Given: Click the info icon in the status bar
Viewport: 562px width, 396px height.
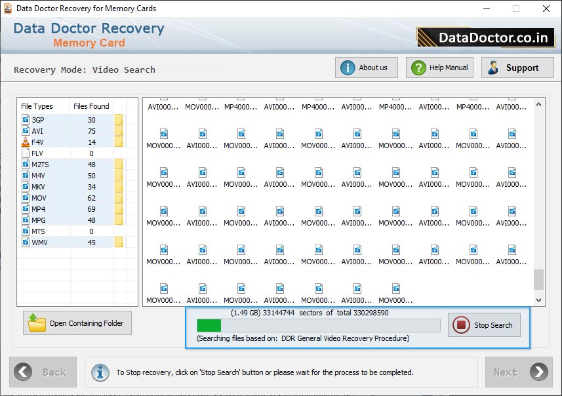Looking at the screenshot, I should [100, 372].
